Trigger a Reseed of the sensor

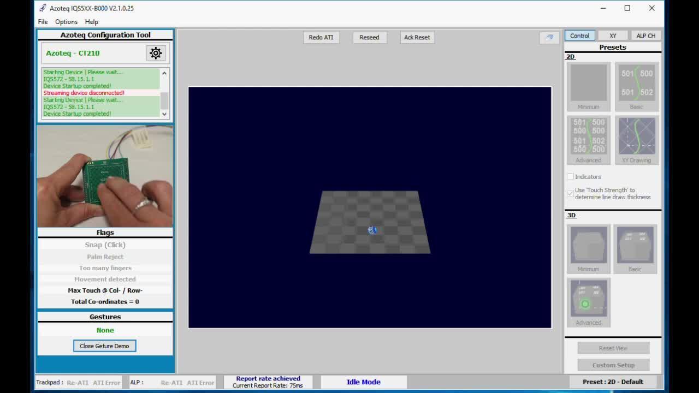[x=369, y=37]
